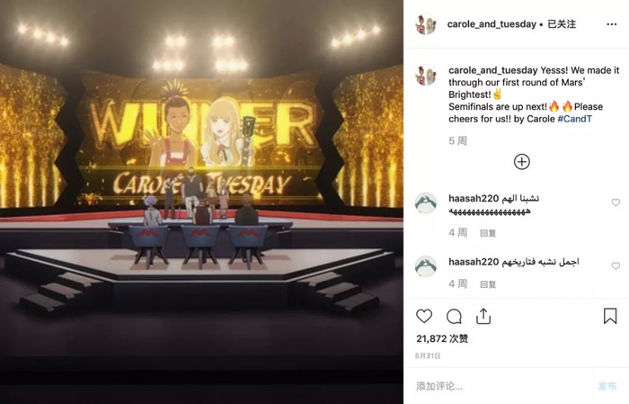Reply to second haasah220 comment via 回复

(488, 284)
